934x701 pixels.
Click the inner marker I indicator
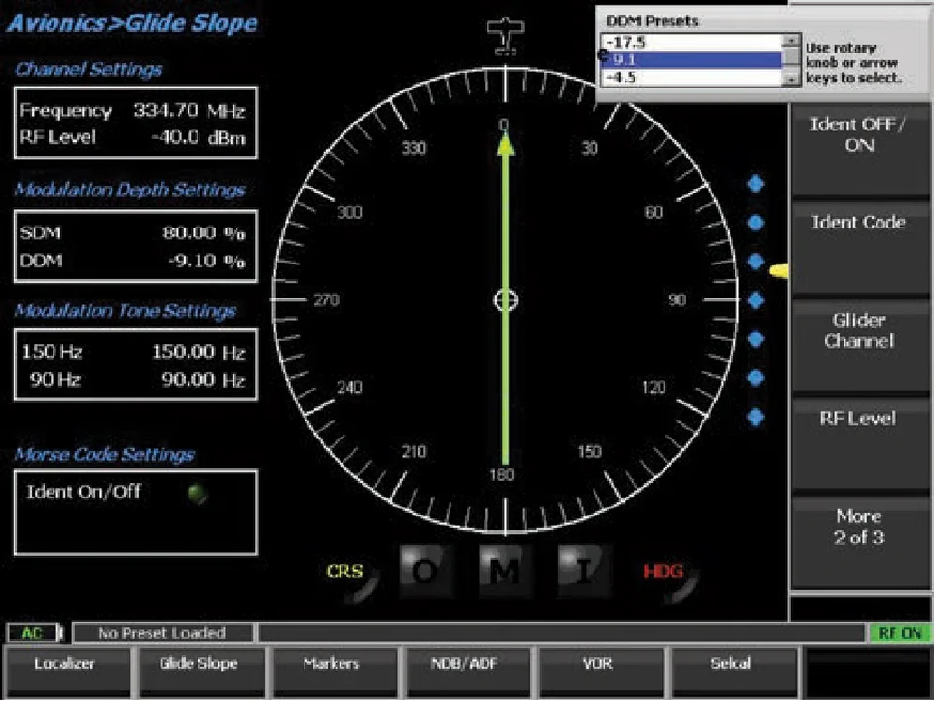coord(584,572)
